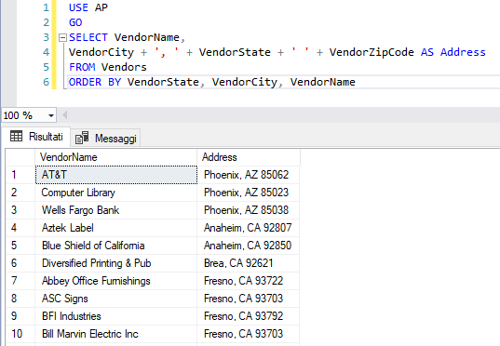The width and height of the screenshot is (500, 346).
Task: Select the Abbey Office Furnishings cell
Action: [116, 281]
